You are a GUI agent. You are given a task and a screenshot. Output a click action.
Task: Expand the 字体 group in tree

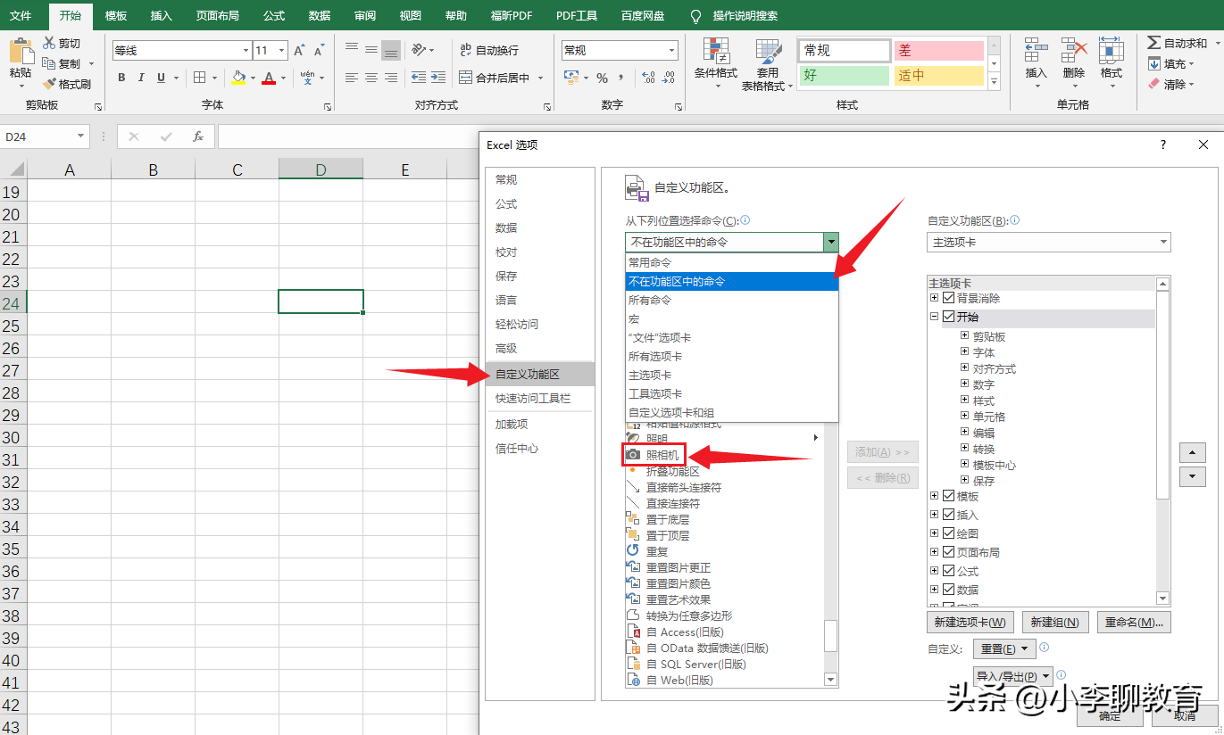click(965, 352)
